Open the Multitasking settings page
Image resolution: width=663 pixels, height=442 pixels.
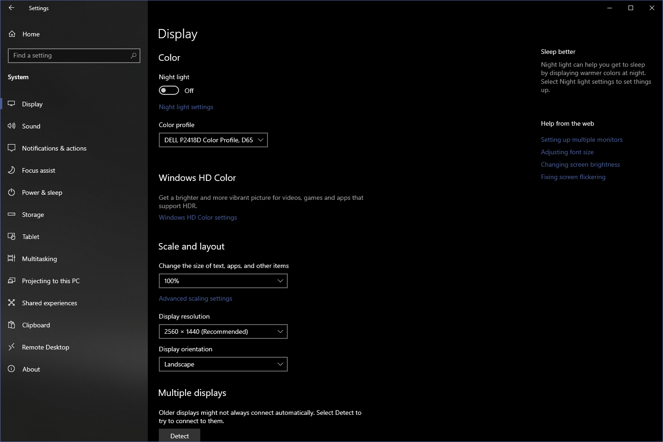74,259
